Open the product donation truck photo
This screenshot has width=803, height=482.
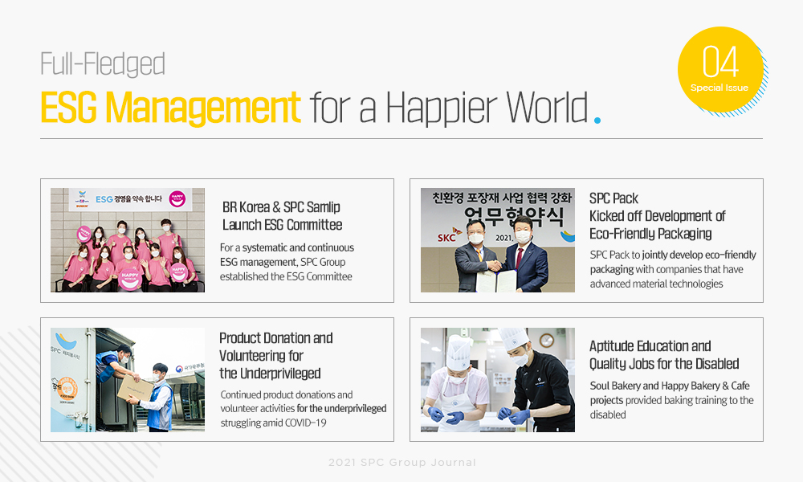coord(128,380)
